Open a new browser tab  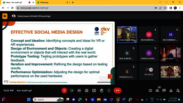coord(73,3)
